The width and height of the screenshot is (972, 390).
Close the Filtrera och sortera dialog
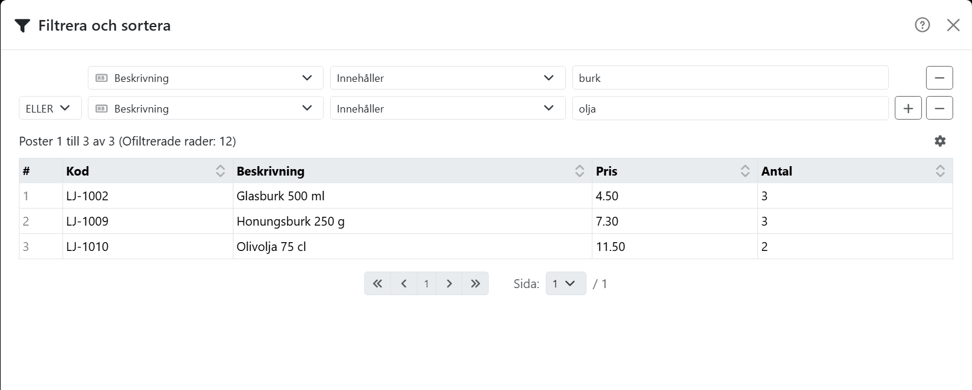coord(953,25)
